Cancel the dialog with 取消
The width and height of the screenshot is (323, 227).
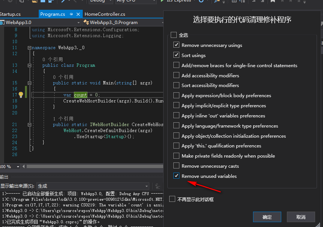click(301, 217)
